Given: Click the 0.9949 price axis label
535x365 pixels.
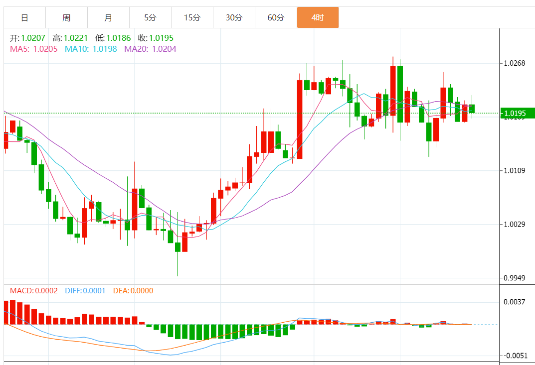Looking at the screenshot, I should pos(515,278).
